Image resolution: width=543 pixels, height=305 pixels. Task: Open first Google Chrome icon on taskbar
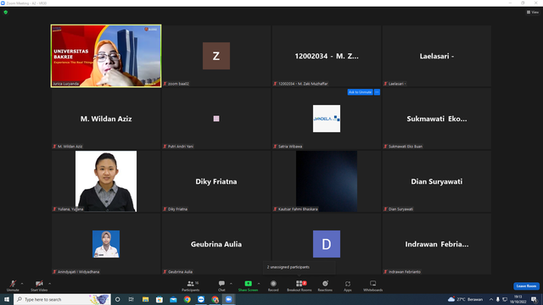[187, 299]
